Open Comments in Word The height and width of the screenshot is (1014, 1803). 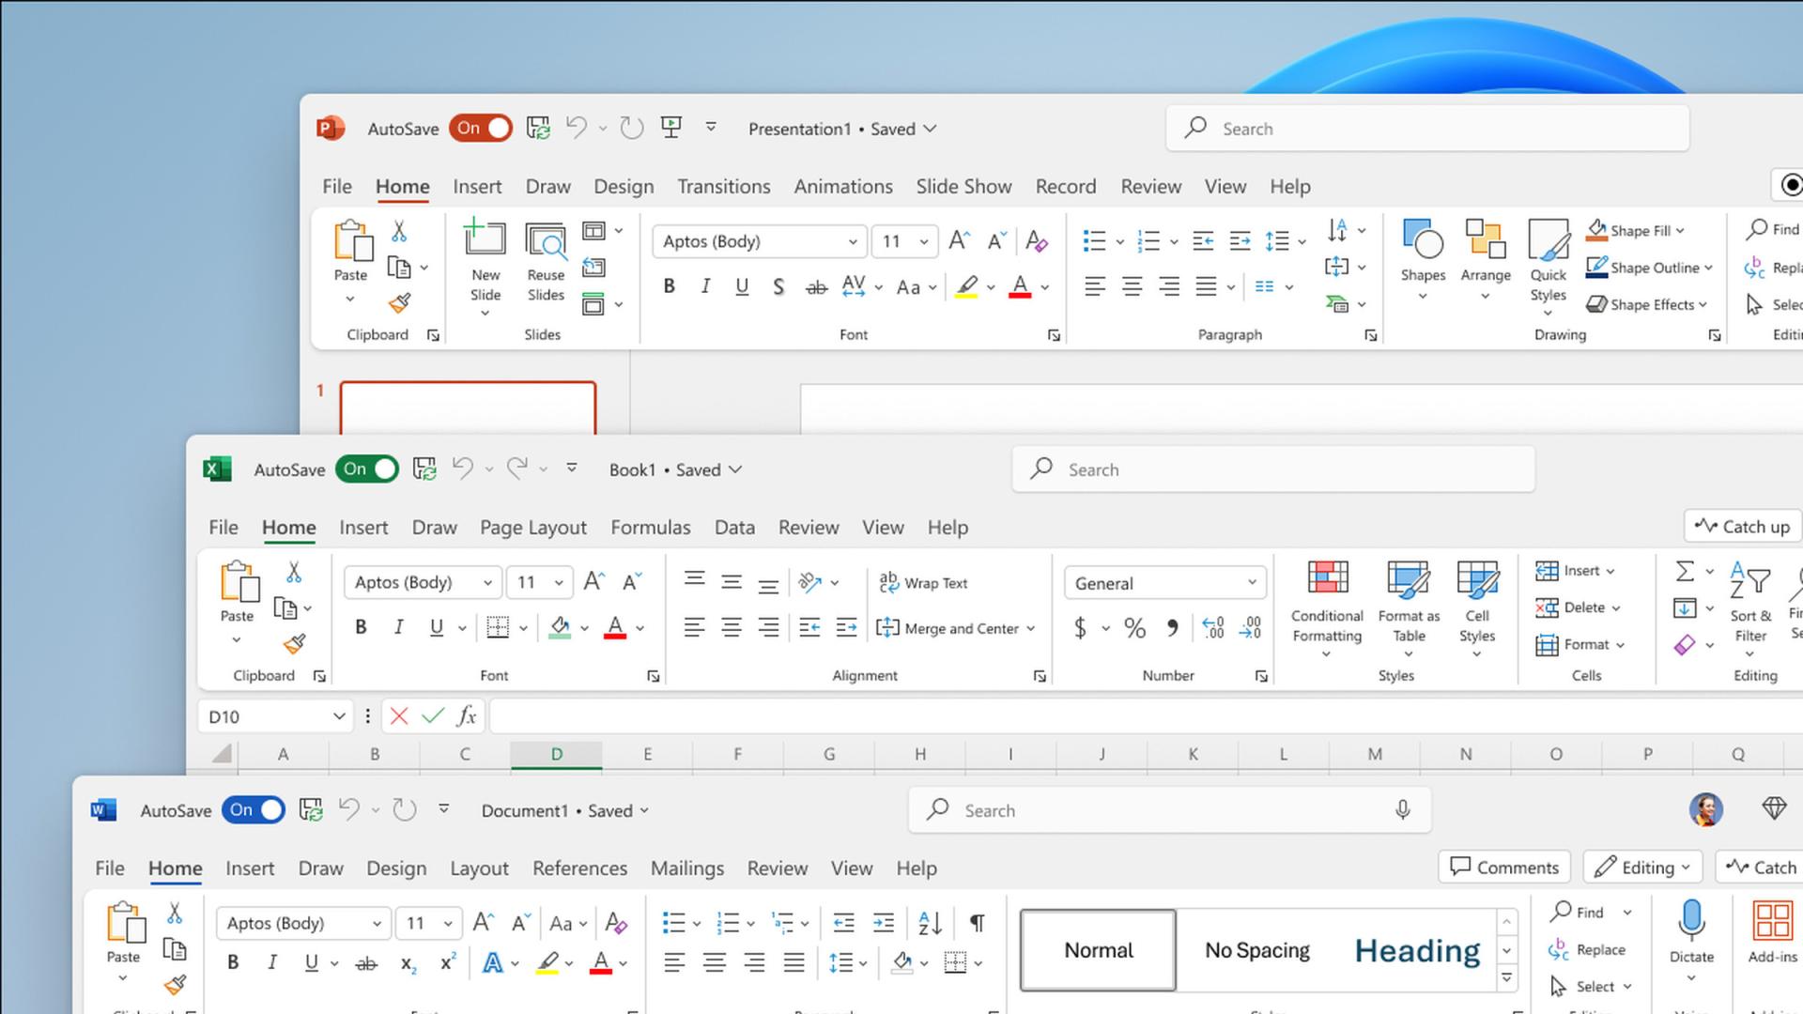pos(1503,867)
